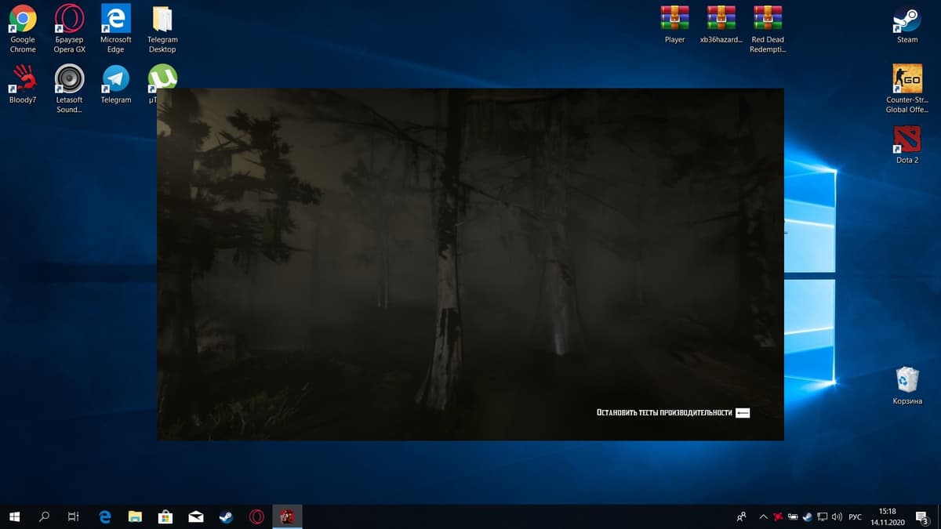Launch Opera GX browser shortcut
The height and width of the screenshot is (529, 941).
pyautogui.click(x=69, y=21)
